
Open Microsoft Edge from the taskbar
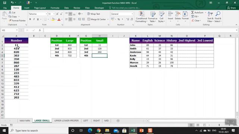click(x=90, y=131)
